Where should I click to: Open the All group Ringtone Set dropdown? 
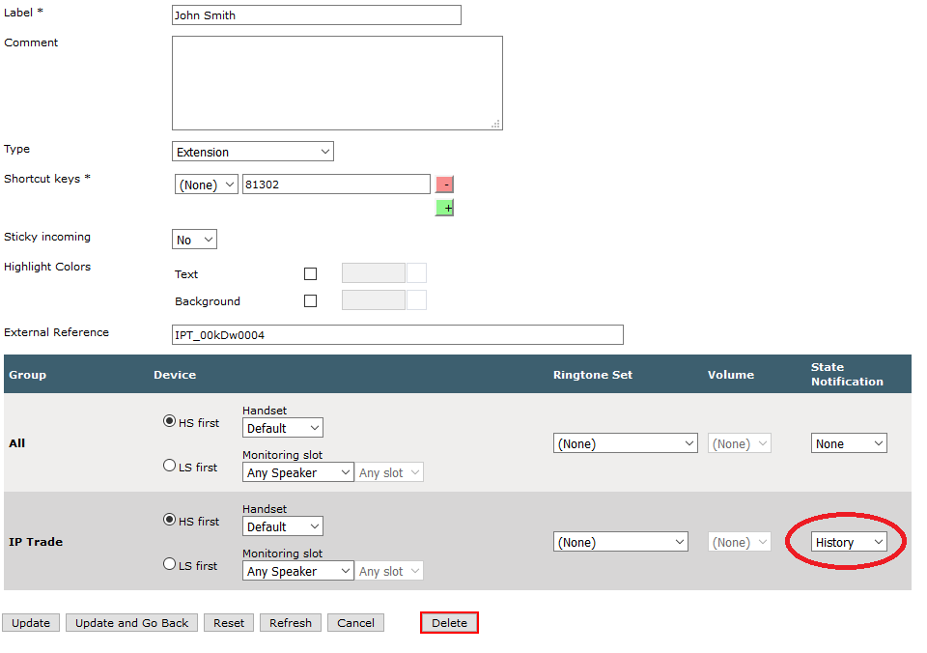point(626,443)
